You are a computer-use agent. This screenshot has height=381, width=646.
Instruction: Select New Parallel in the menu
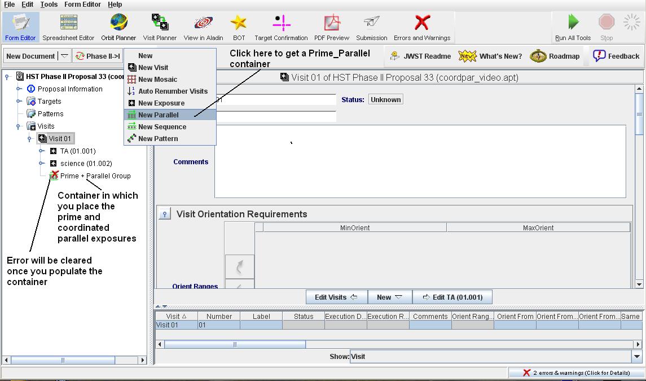[x=170, y=115]
